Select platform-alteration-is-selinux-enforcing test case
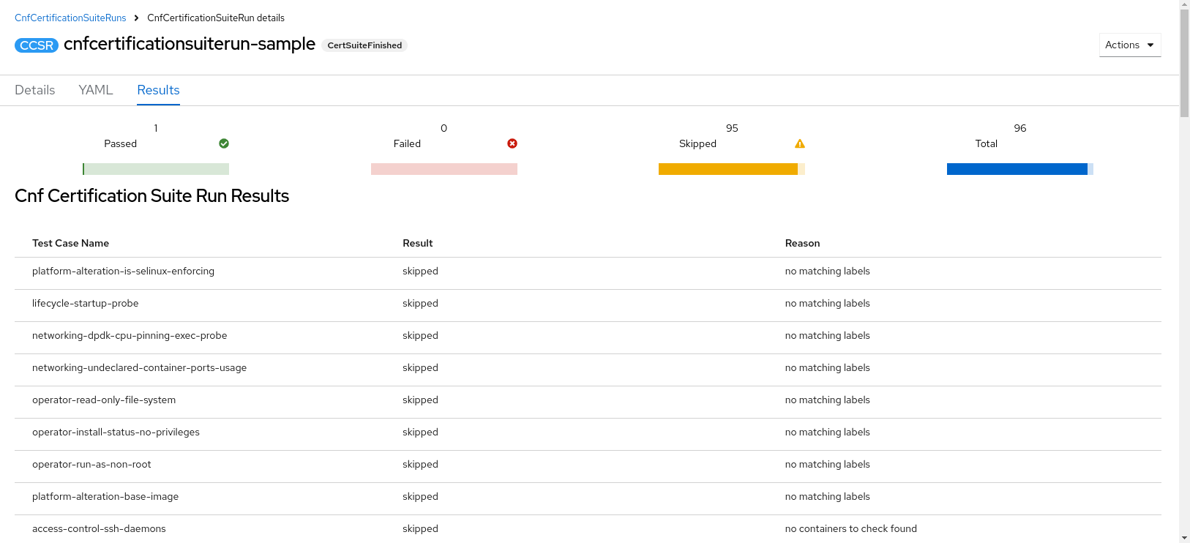This screenshot has width=1190, height=543. (123, 271)
